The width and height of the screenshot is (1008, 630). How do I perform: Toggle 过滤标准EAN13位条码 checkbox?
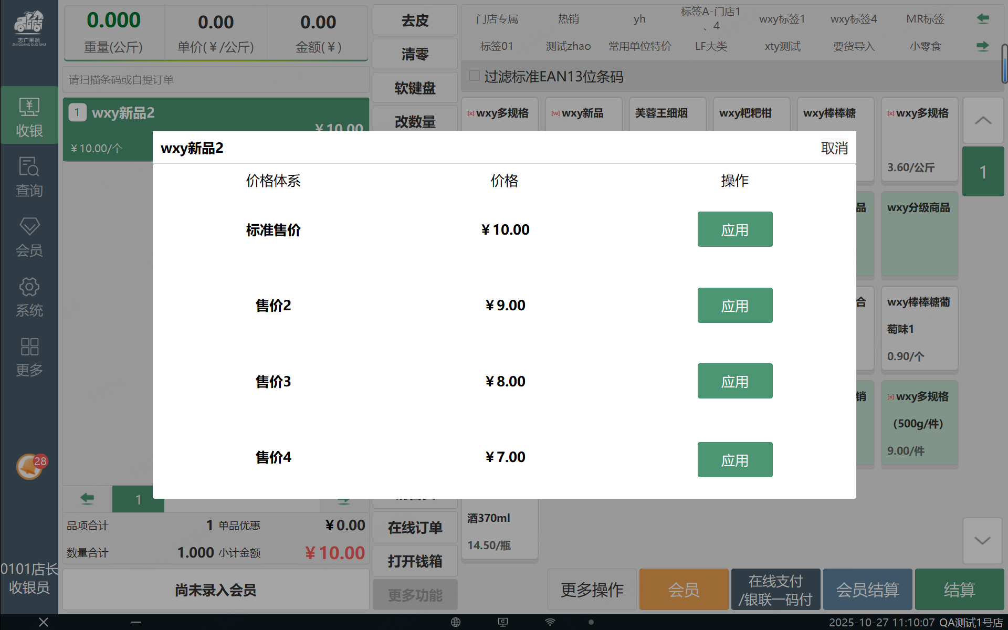coord(475,76)
